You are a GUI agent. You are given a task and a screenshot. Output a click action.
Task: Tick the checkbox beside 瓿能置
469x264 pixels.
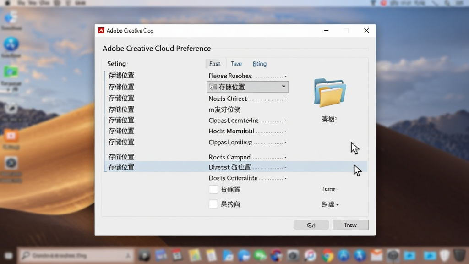213,189
